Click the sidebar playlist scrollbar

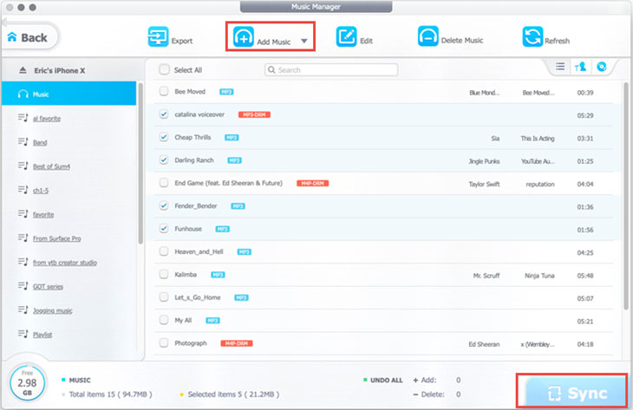[140, 164]
